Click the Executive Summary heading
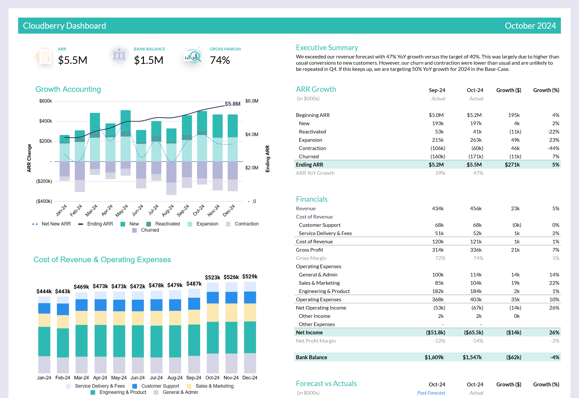Image resolution: width=579 pixels, height=398 pixels. coord(327,48)
